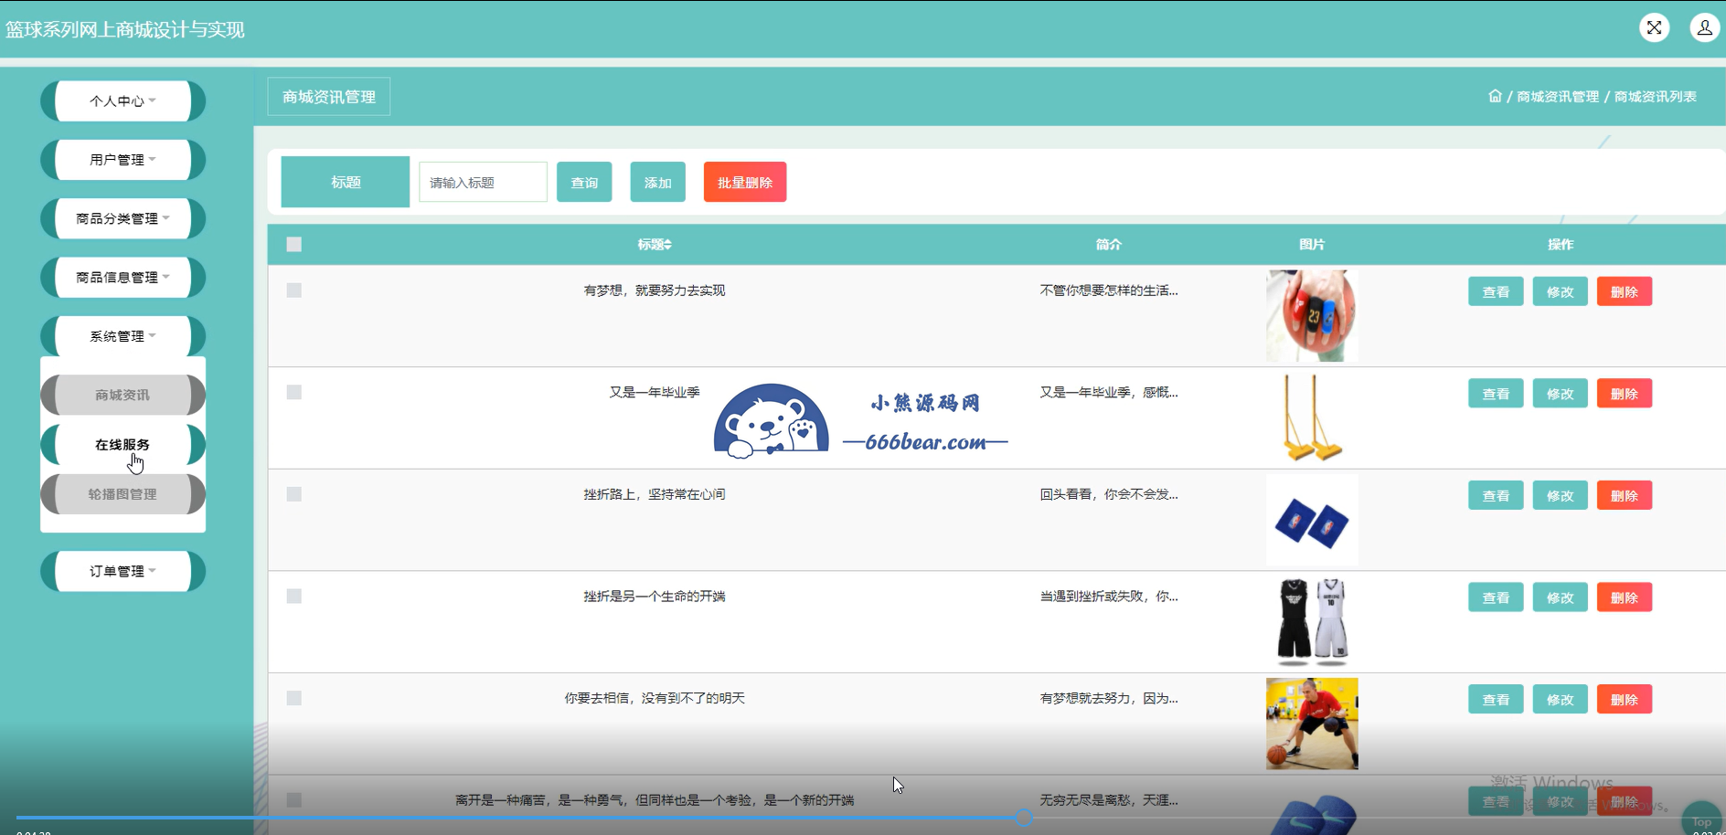Image resolution: width=1726 pixels, height=835 pixels.
Task: Expand the 商品分类管理 menu
Action: 123,218
